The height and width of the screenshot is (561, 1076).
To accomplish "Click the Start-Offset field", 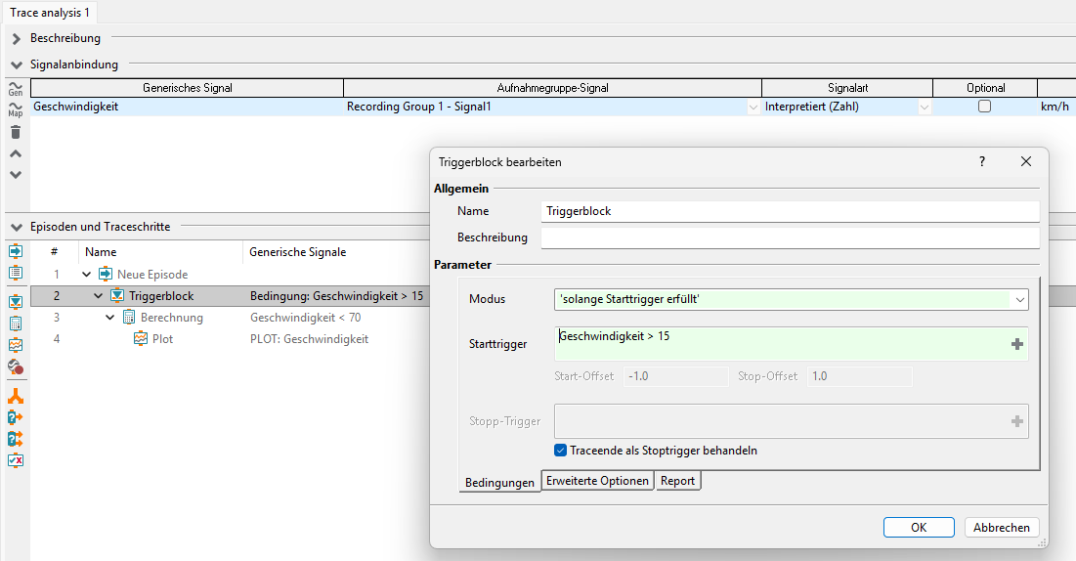I will 676,376.
